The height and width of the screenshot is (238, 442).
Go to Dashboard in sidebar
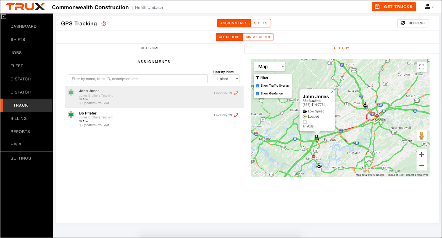23,26
